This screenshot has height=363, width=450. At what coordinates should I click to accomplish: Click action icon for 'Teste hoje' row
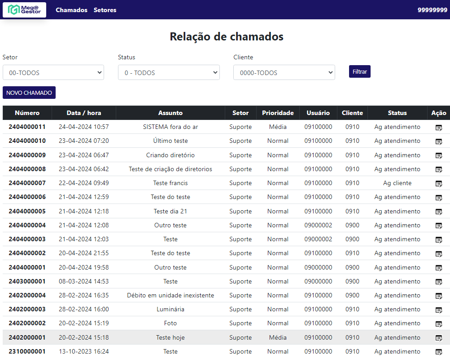(438, 338)
